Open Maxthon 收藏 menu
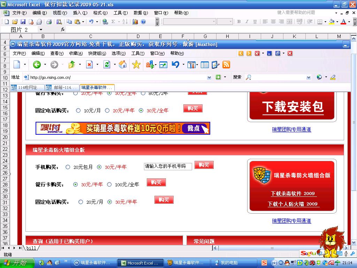Screen dimensions: 357x268 tap(76, 53)
